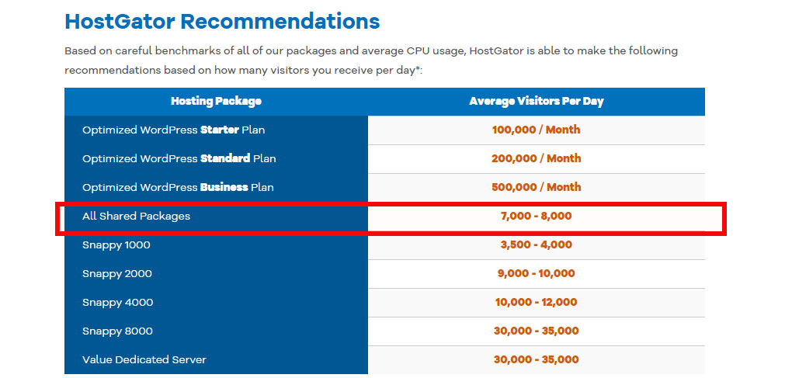Click the 9,000 - 10,000 value
The height and width of the screenshot is (378, 785).
537,274
